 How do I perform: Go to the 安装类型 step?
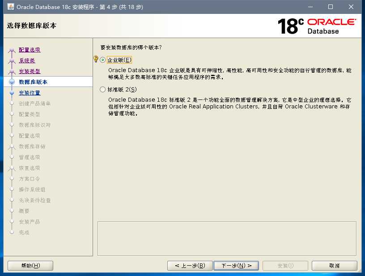click(x=30, y=71)
